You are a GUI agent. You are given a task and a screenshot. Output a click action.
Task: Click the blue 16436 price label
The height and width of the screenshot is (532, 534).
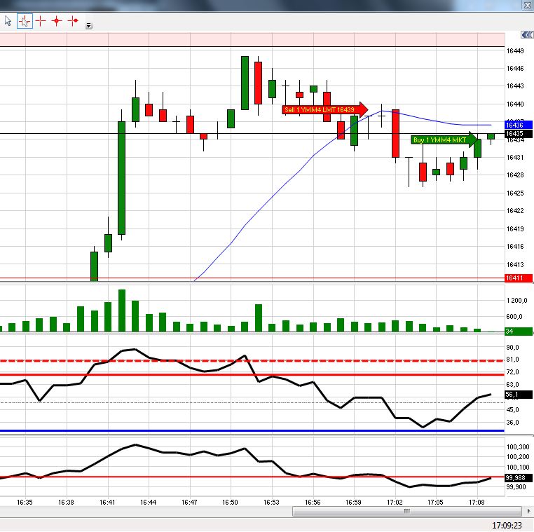[518, 125]
